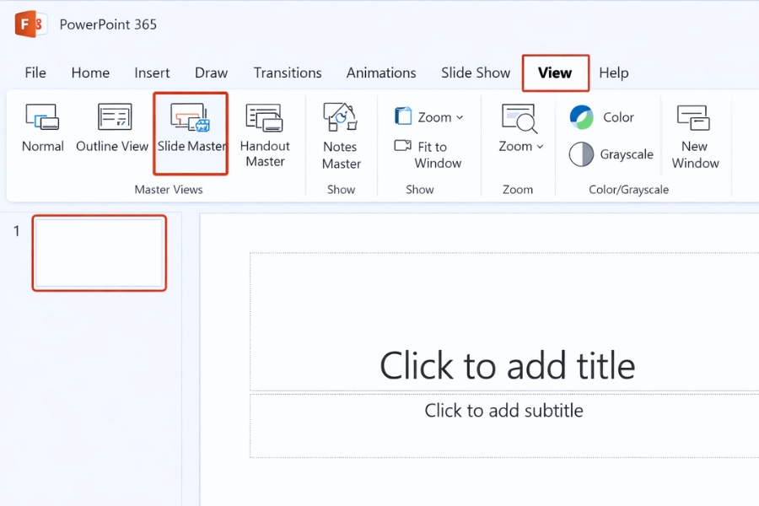The height and width of the screenshot is (506, 759).
Task: Expand the ribbon Zoom chevron menu
Action: pos(459,117)
